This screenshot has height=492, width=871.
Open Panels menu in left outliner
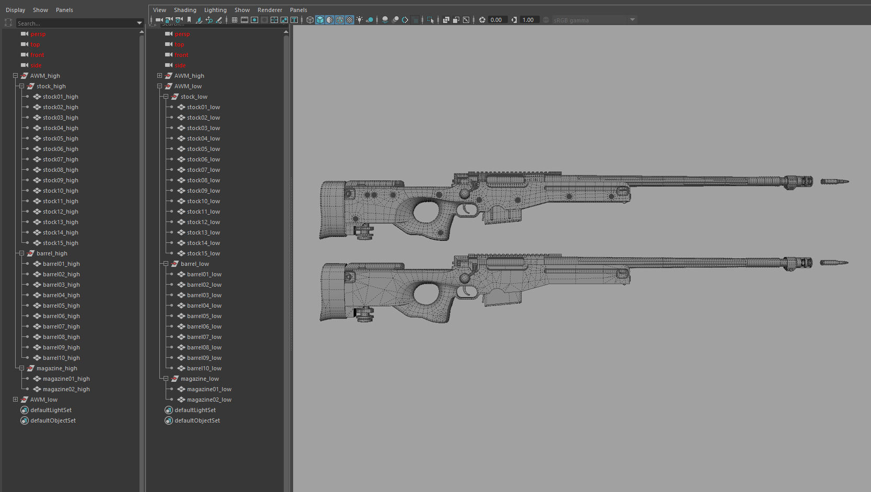(x=64, y=10)
